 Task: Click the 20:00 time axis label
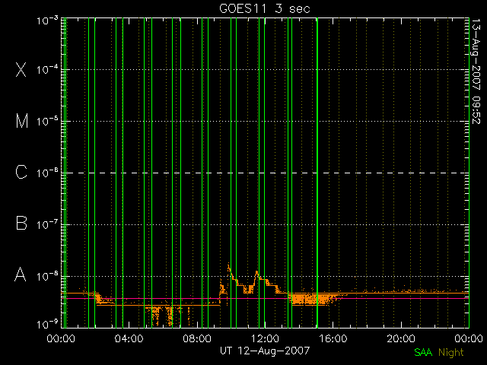point(401,338)
